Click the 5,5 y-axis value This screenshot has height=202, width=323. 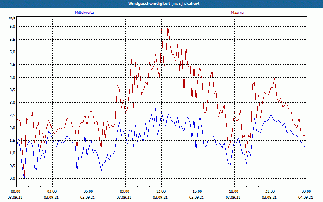coord(13,39)
